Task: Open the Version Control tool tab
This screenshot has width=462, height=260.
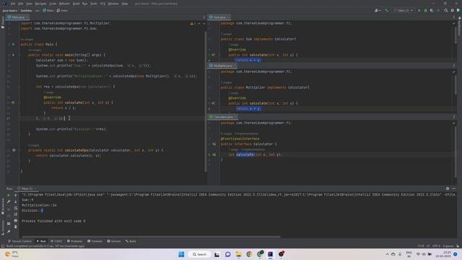Action: click(19, 241)
